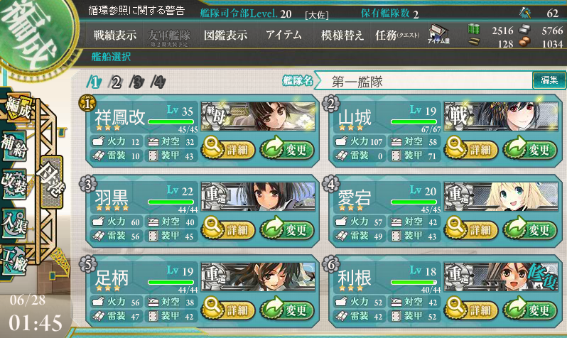Screen dimensions: 567x338
Task: Click 羽黒's ship portrait banner
Action: [258, 197]
